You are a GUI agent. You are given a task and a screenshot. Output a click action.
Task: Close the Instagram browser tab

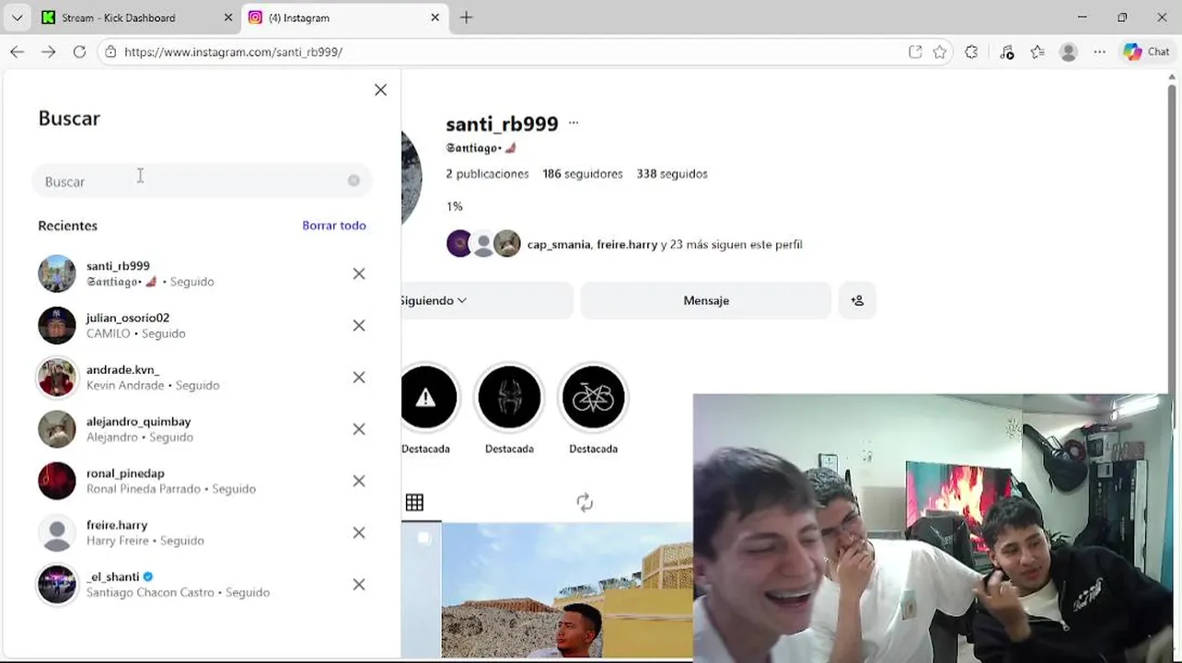(x=435, y=17)
